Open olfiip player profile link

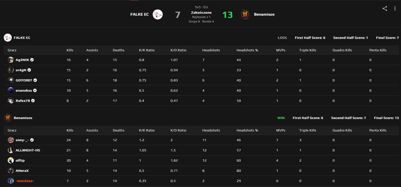(20, 160)
